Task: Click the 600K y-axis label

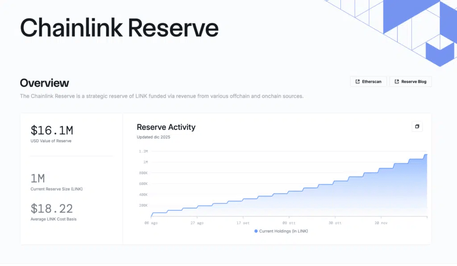Action: (143, 183)
